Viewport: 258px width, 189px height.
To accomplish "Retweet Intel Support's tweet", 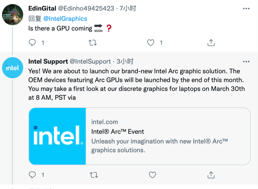I will point(94,175).
